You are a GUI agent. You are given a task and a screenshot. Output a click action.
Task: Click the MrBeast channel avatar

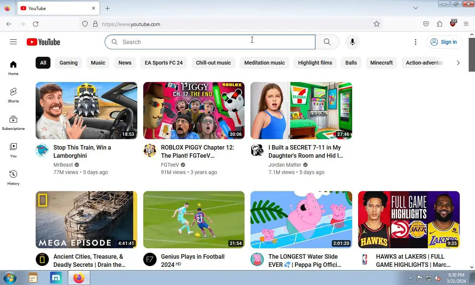(42, 150)
